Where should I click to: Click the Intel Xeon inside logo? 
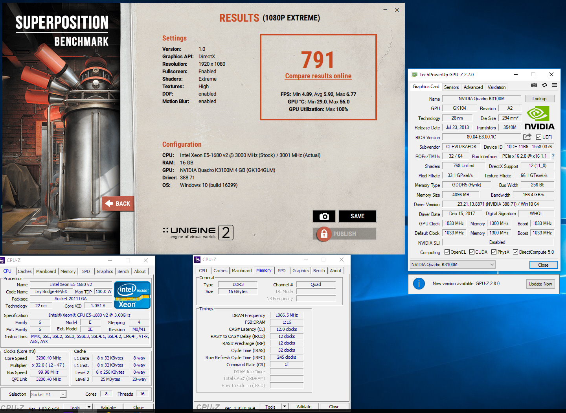[132, 295]
